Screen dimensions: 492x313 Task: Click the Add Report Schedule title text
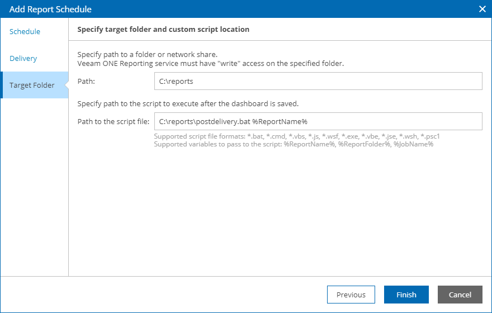click(x=50, y=9)
